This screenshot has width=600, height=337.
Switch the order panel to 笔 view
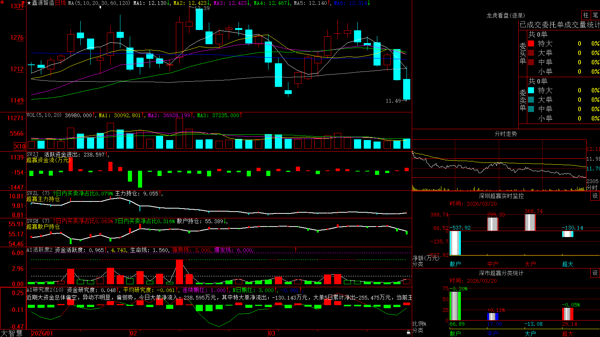point(595,15)
